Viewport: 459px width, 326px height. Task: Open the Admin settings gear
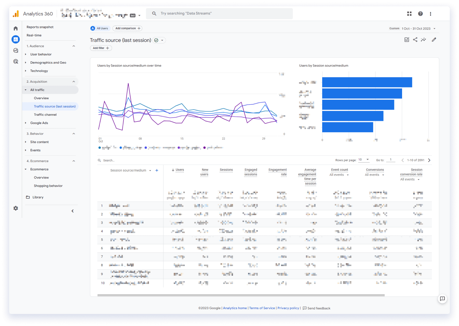click(16, 208)
